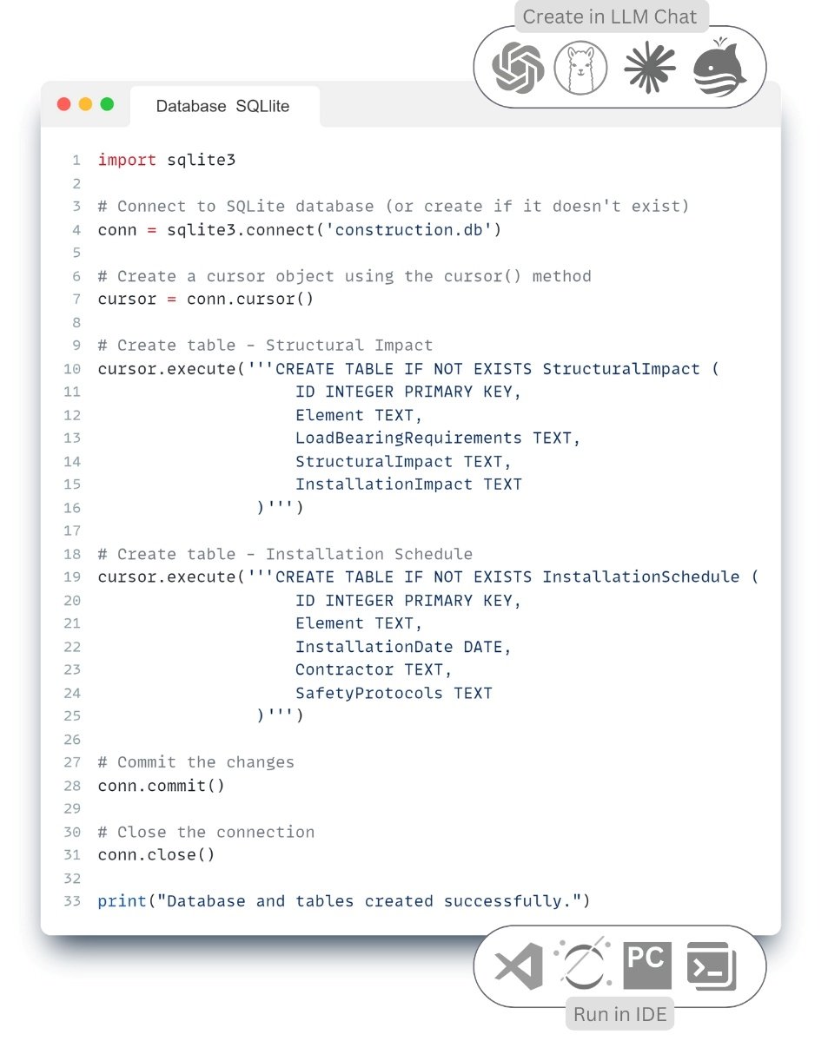This screenshot has height=1041, width=828.
Task: Click the red close window dot
Action: click(x=63, y=104)
